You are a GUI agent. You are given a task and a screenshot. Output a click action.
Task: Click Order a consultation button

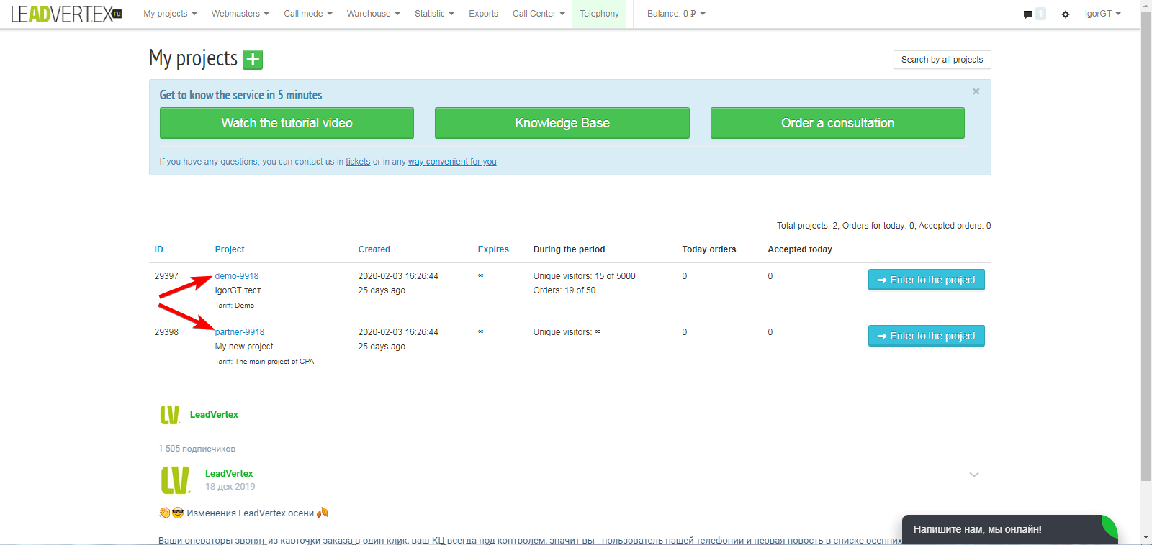point(837,123)
